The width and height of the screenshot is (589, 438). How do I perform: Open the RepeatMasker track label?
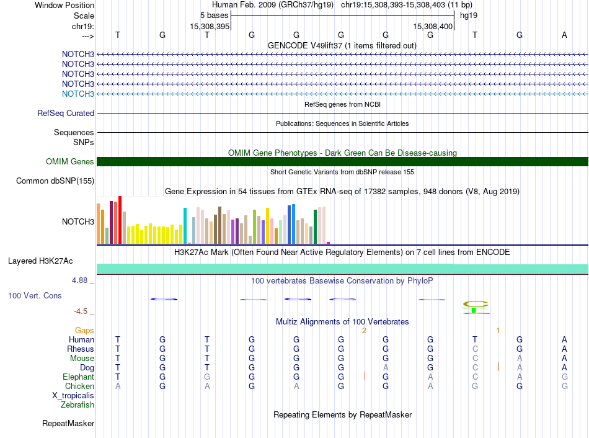[x=68, y=424]
